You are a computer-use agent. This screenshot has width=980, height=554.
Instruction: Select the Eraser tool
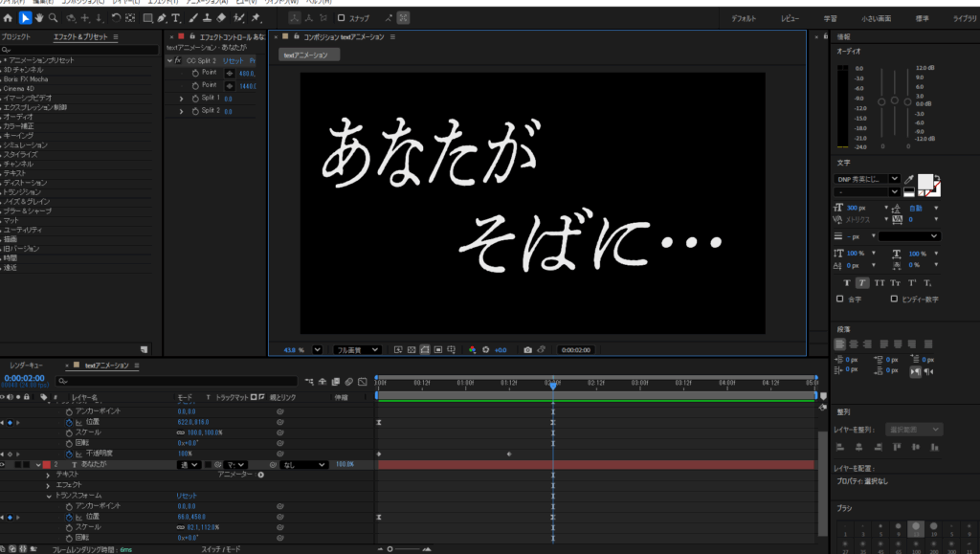[222, 17]
